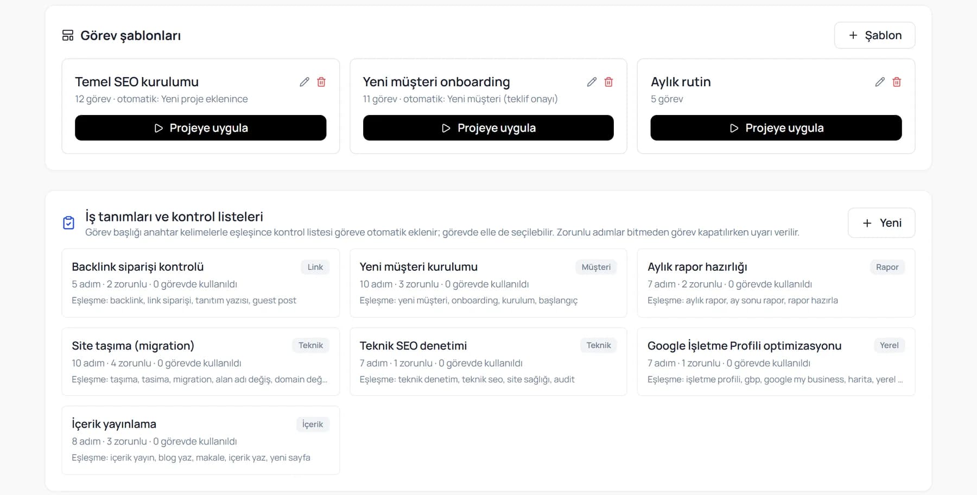Click '5 görev' under Aylık rutin
Screen dimensions: 977x495
(667, 99)
